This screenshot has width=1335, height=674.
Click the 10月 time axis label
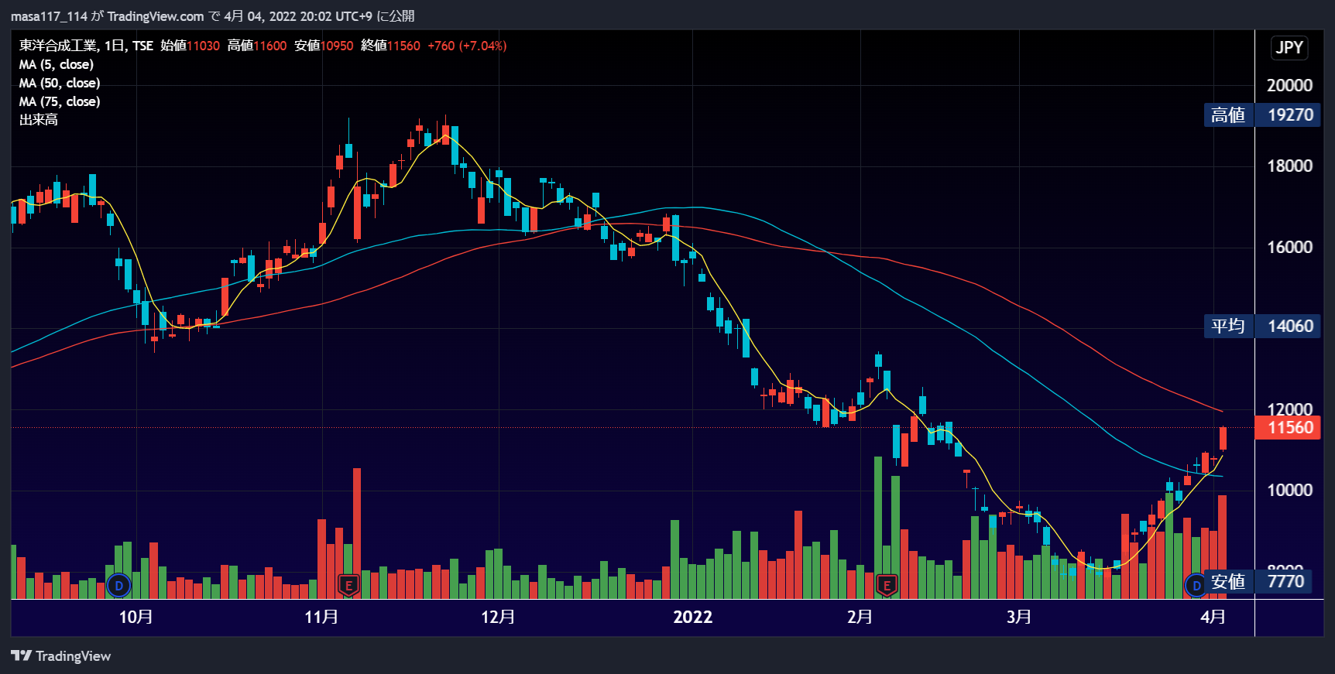coord(136,617)
